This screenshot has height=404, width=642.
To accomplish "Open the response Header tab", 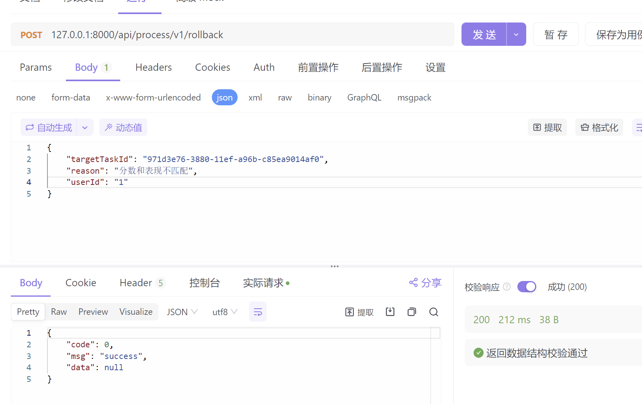I will click(143, 283).
